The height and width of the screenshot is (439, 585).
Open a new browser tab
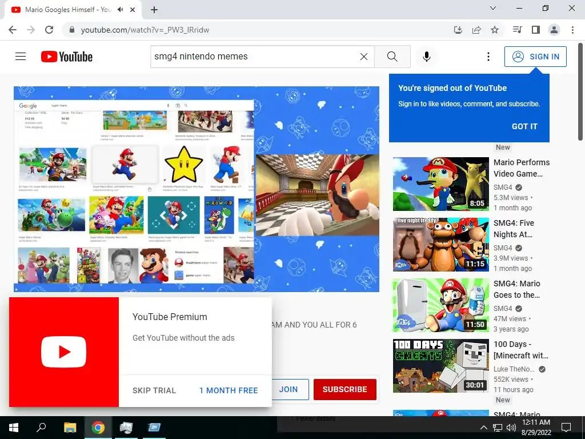click(154, 10)
